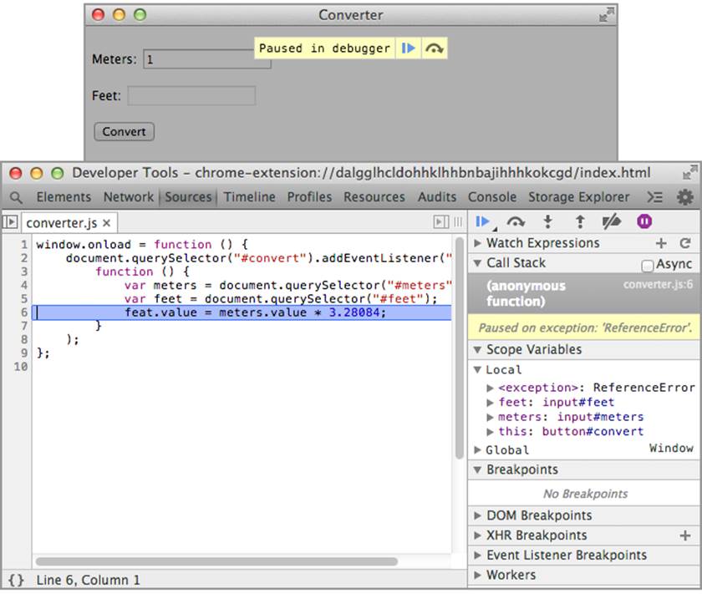Focus the Feet input field

(x=191, y=96)
